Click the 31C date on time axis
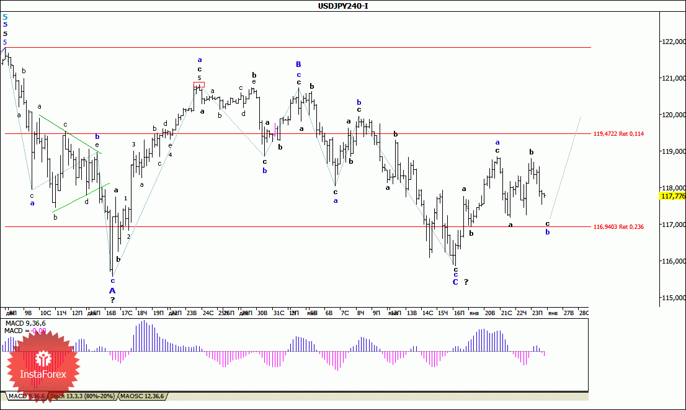Image resolution: width=686 pixels, height=410 pixels. [278, 313]
